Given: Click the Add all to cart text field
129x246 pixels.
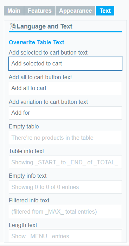Looking at the screenshot, I should click(x=65, y=88).
